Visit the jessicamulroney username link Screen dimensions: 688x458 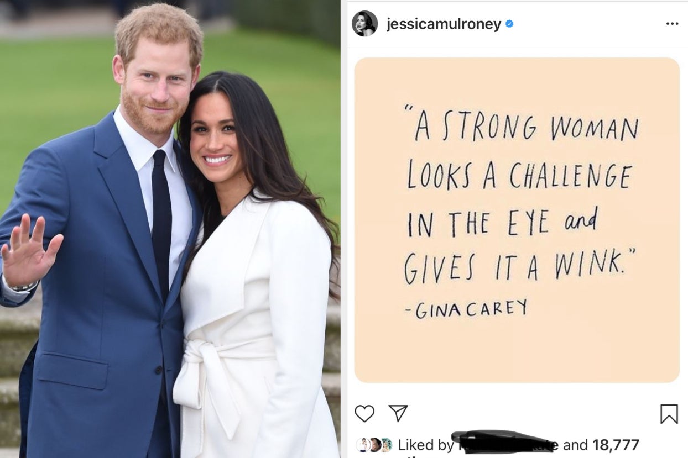point(444,24)
